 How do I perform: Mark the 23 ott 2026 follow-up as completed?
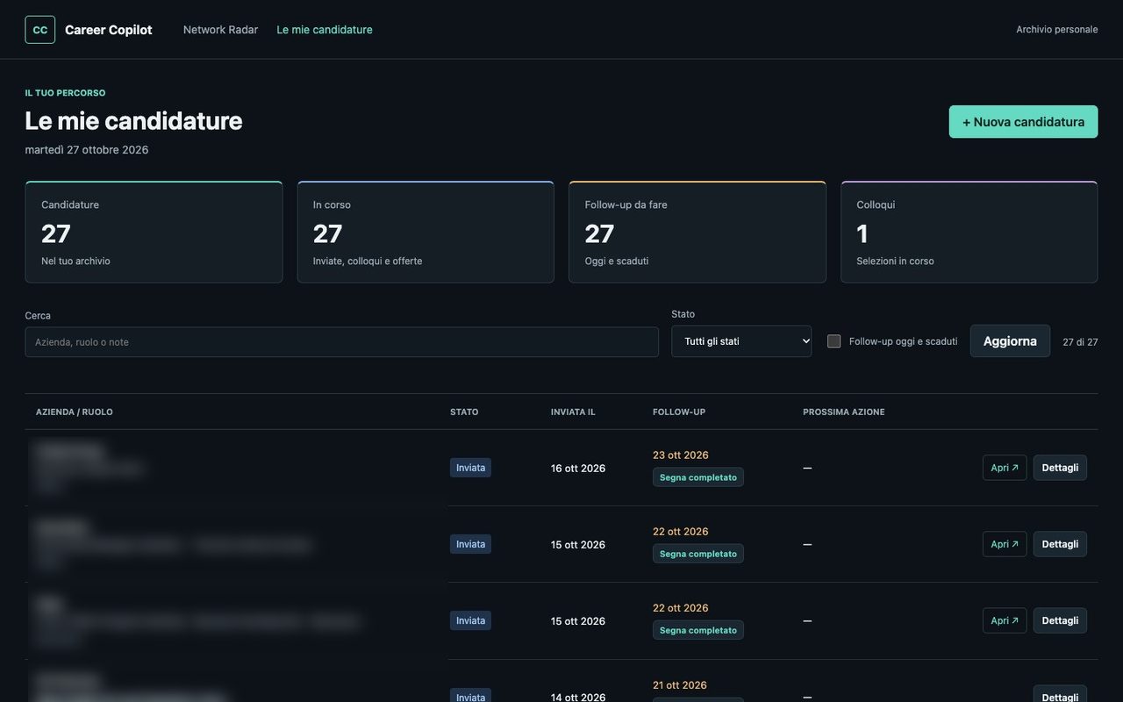tap(698, 477)
